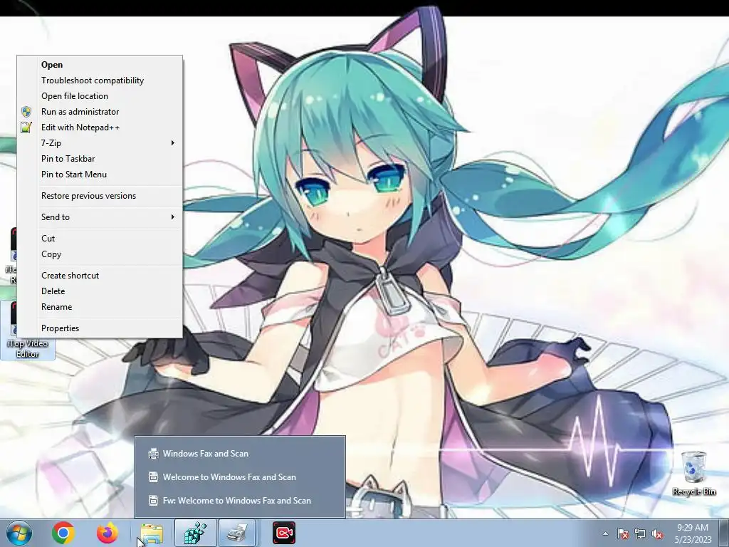Viewport: 729px width, 547px height.
Task: Show hidden system tray icons arrow
Action: 605,533
